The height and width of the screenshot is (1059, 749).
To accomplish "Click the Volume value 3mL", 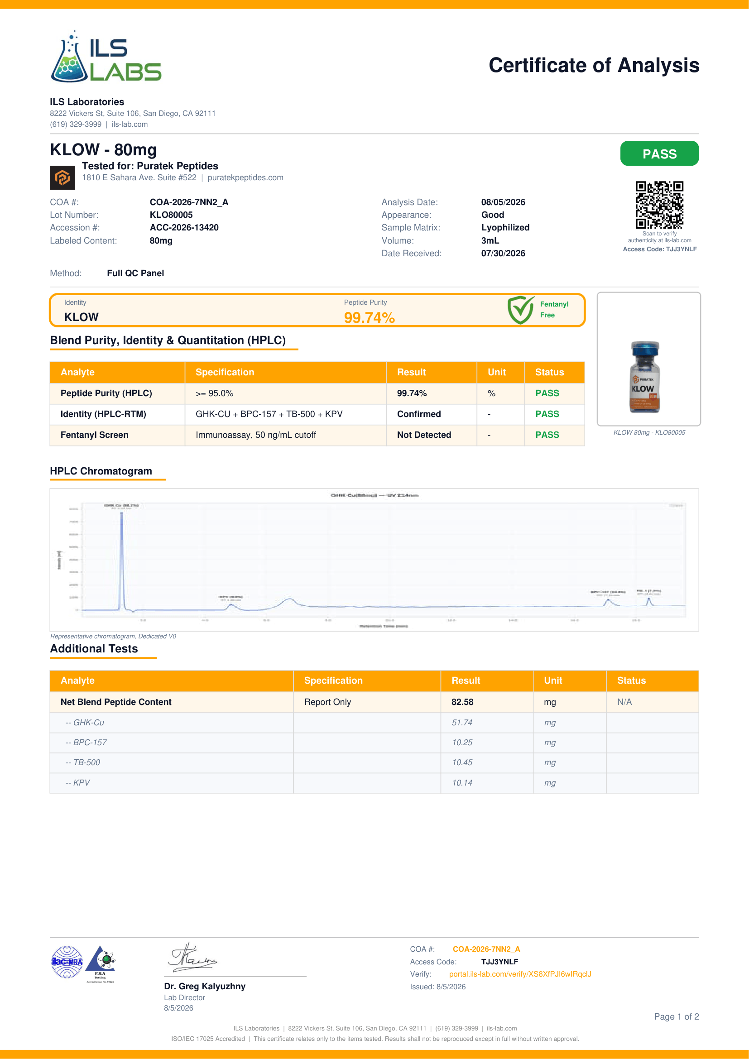I will coord(490,241).
